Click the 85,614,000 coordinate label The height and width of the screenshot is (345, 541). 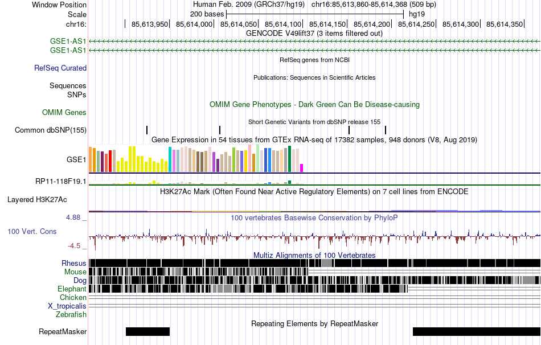[x=194, y=24]
